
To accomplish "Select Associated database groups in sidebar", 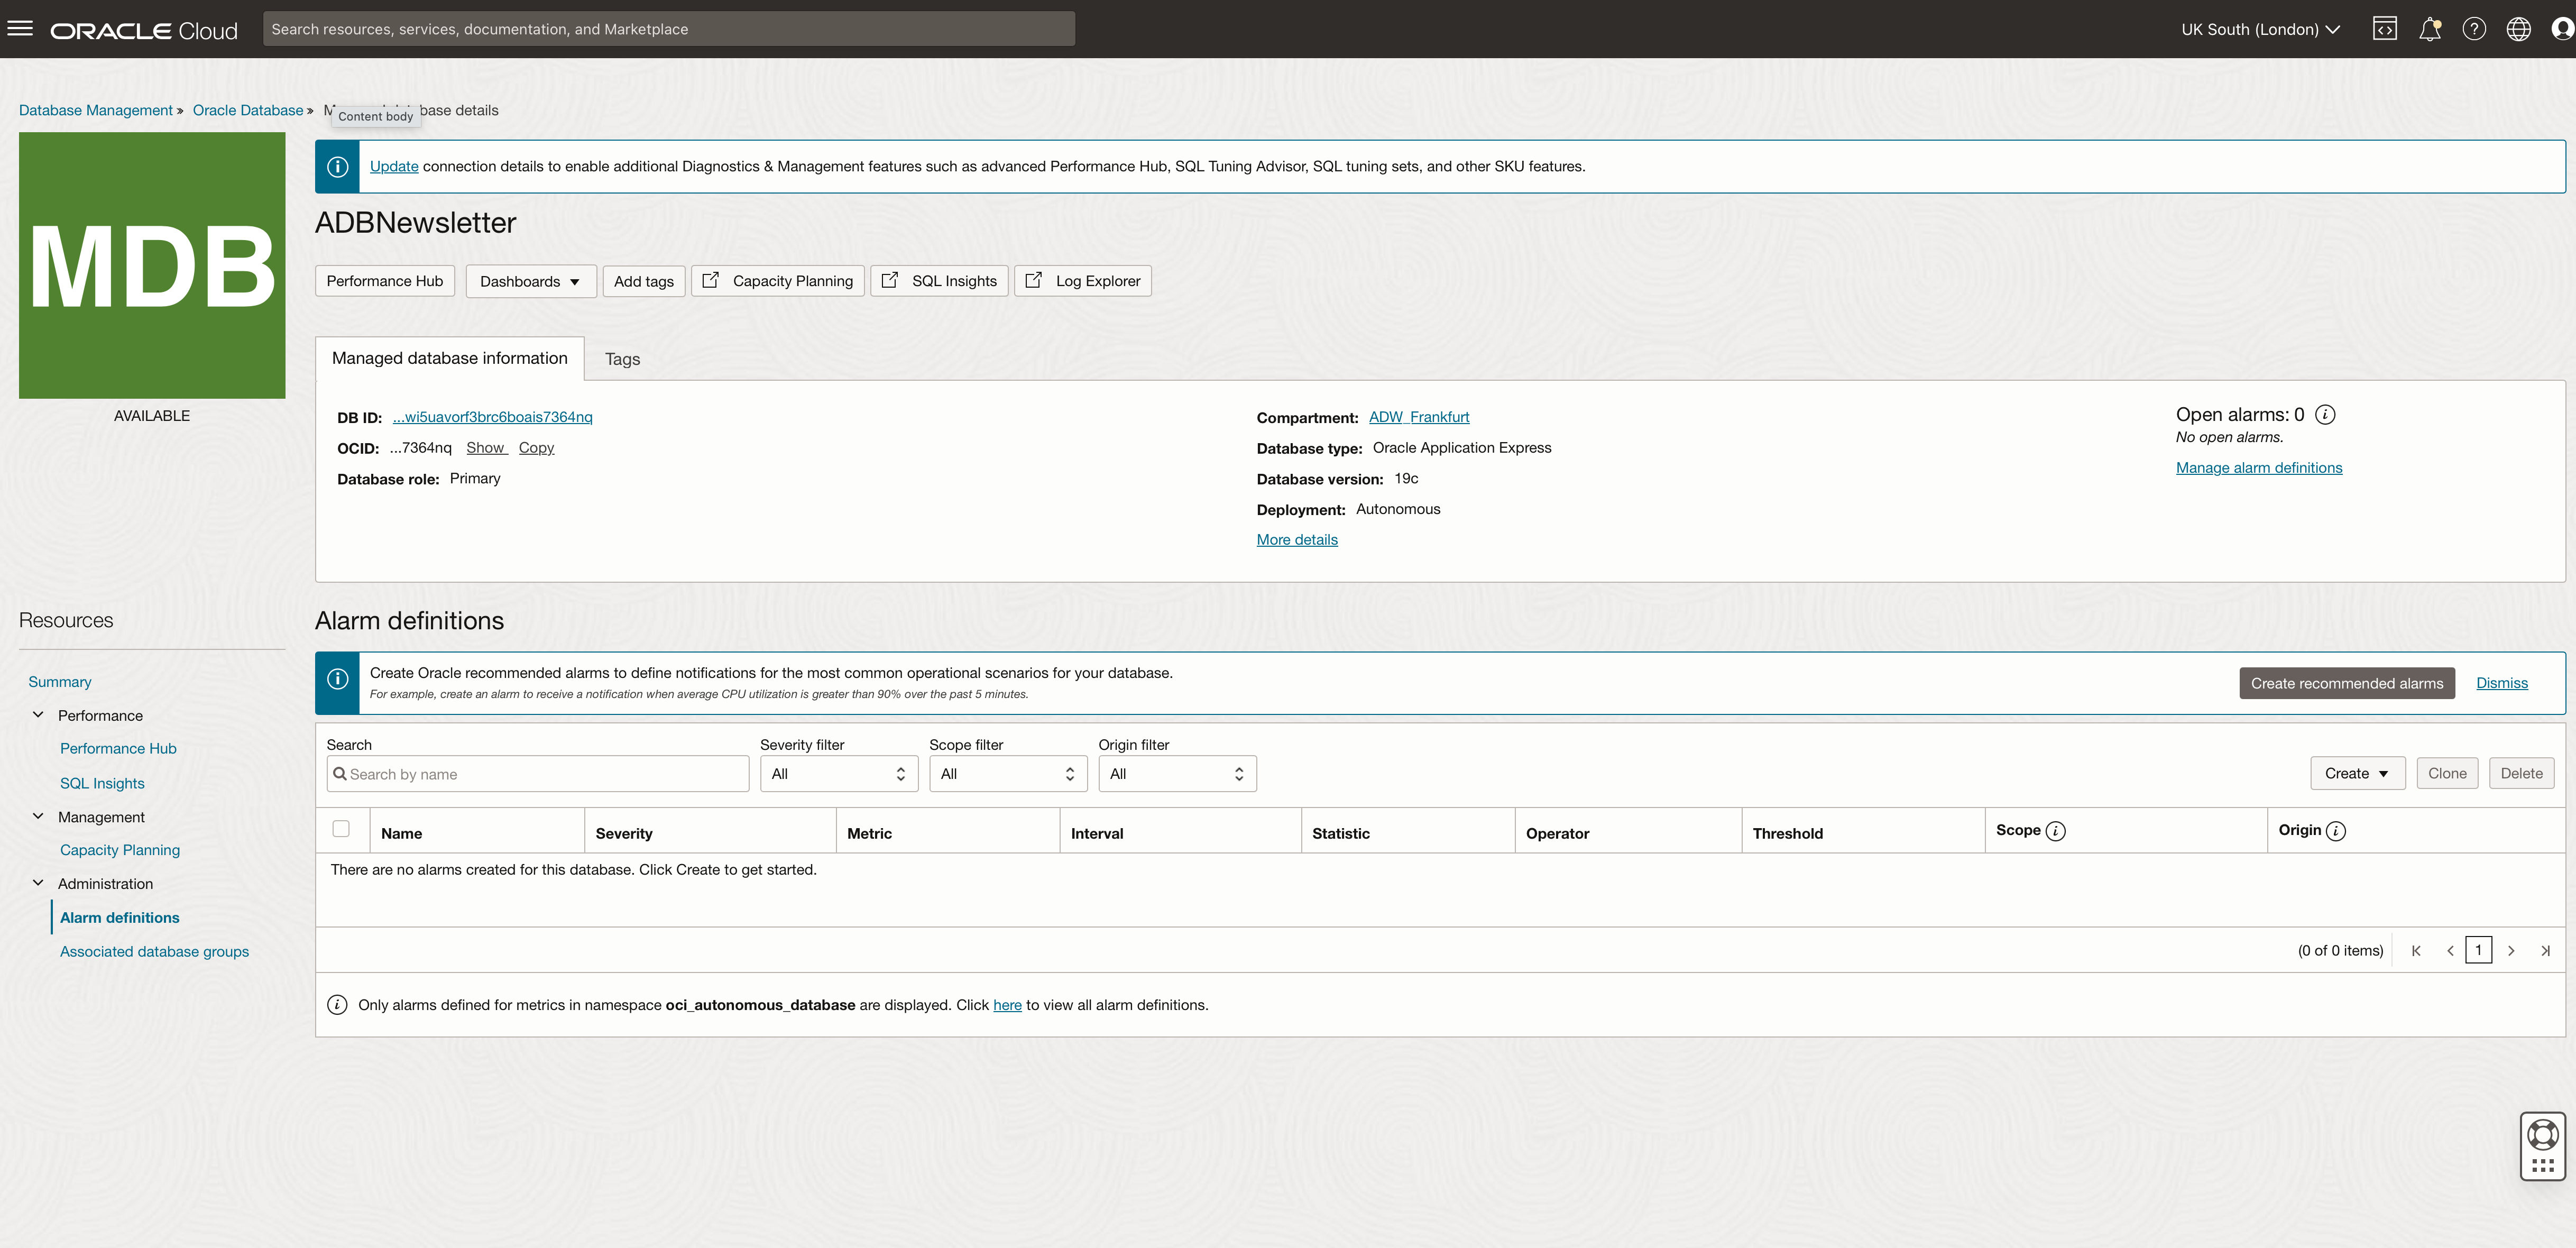I will 154,951.
